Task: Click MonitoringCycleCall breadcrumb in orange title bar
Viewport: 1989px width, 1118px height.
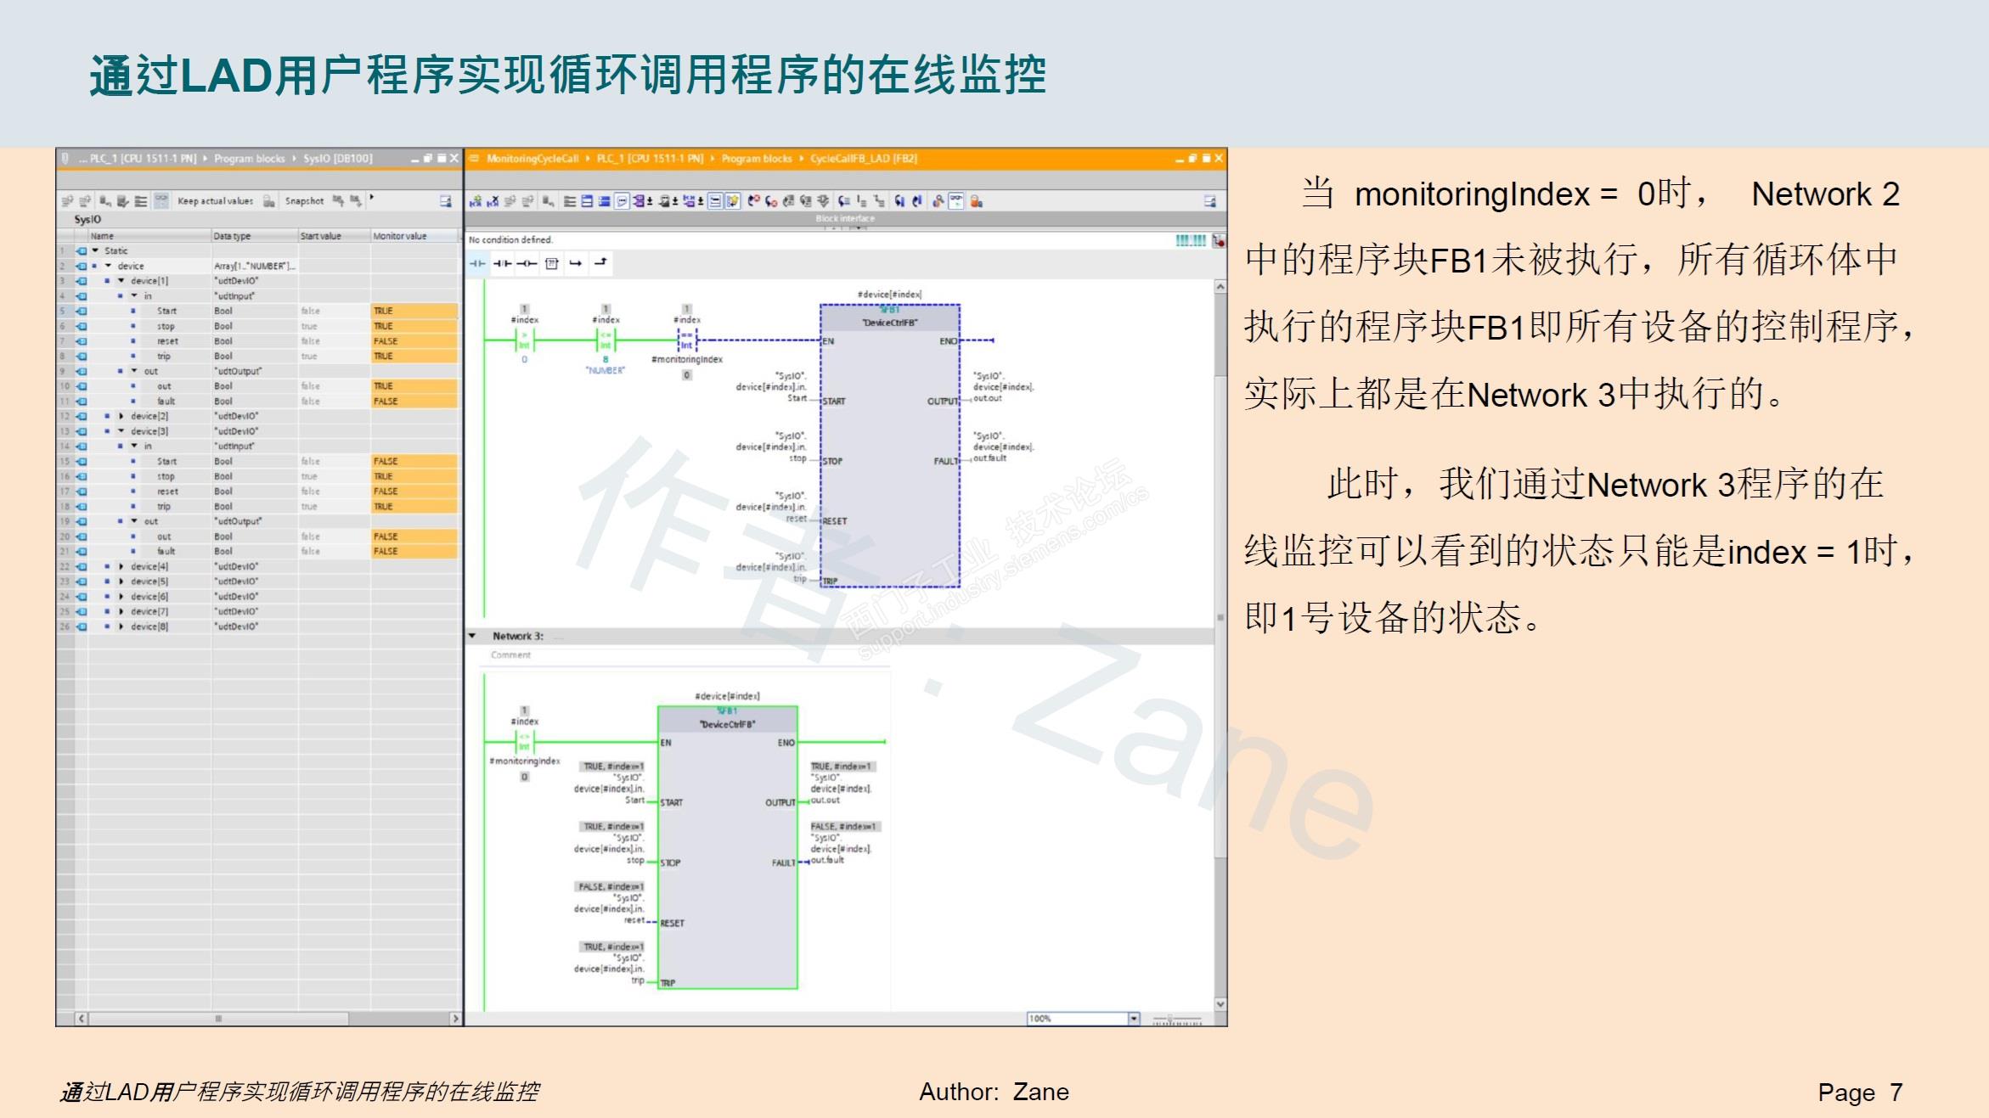Action: [532, 159]
